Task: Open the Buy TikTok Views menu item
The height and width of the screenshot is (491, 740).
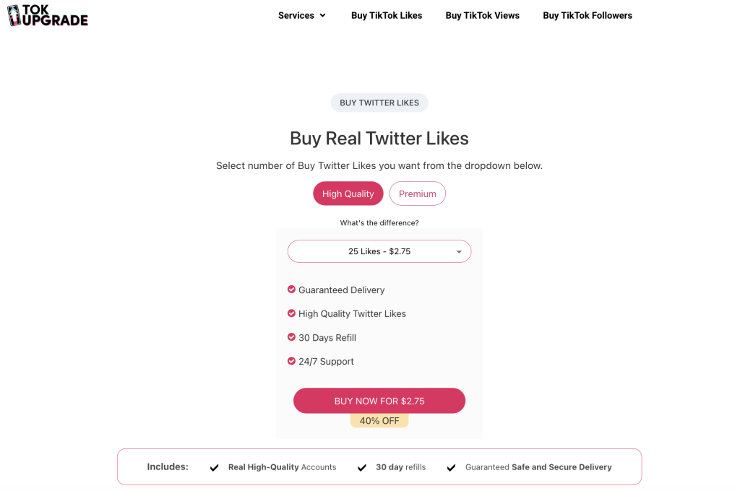Action: coord(482,16)
